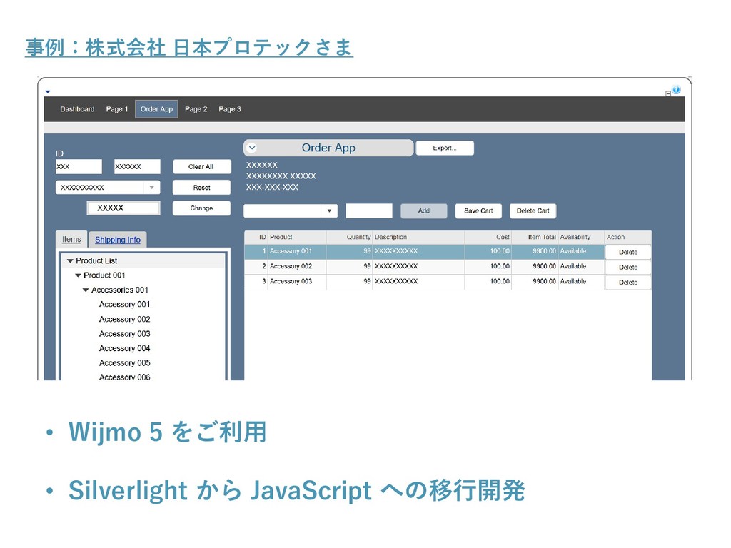
Task: Switch to the Shipping Info tab
Action: (x=118, y=240)
